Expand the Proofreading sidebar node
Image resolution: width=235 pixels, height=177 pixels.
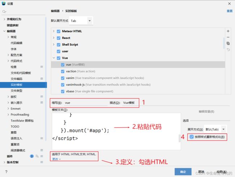tap(8, 114)
